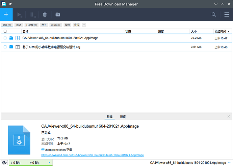The height and width of the screenshot is (166, 233).
Task: Switch to the 已完成 (2) filter tab
Action: [31, 25]
